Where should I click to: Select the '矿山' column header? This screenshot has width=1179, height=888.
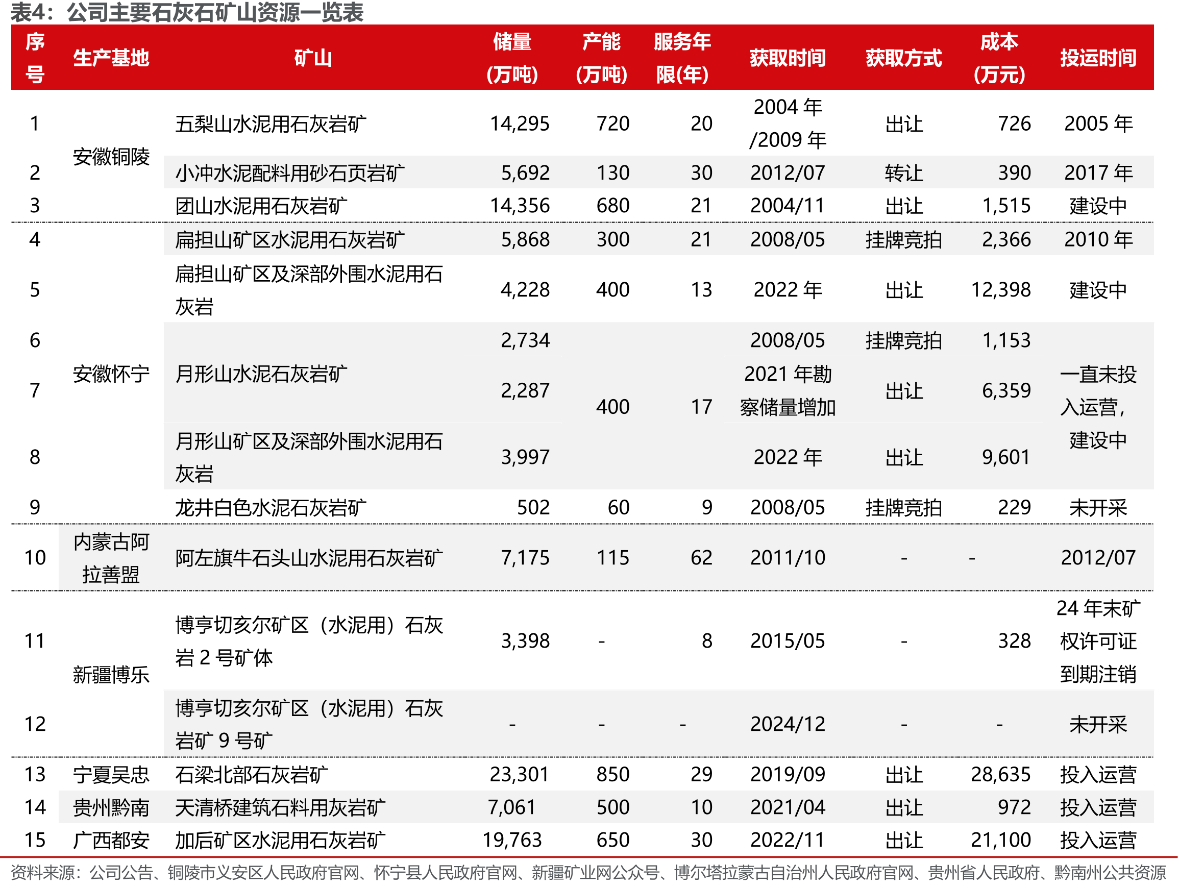(313, 58)
